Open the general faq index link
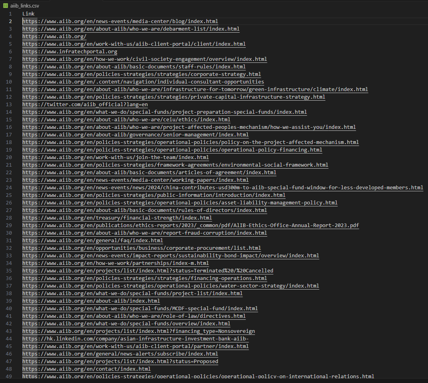This screenshot has height=383, width=428. pos(93,241)
